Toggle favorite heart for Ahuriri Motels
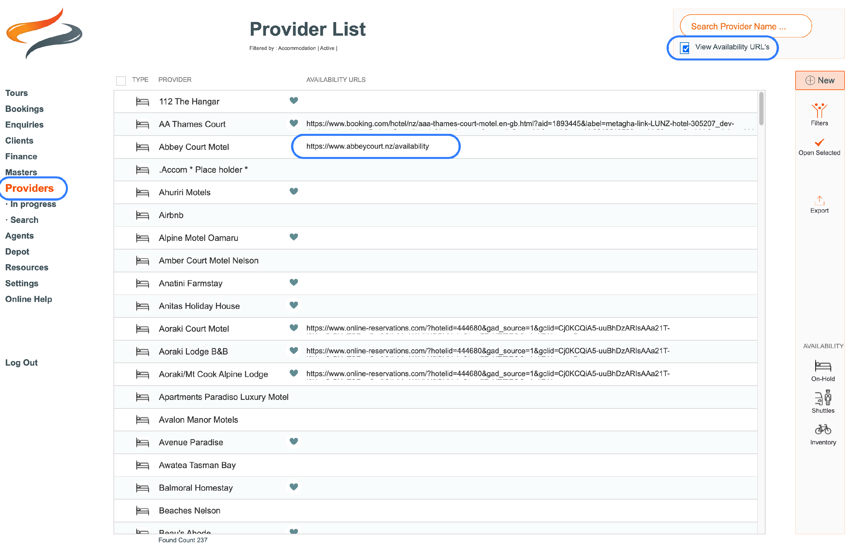The height and width of the screenshot is (546, 856). (294, 192)
